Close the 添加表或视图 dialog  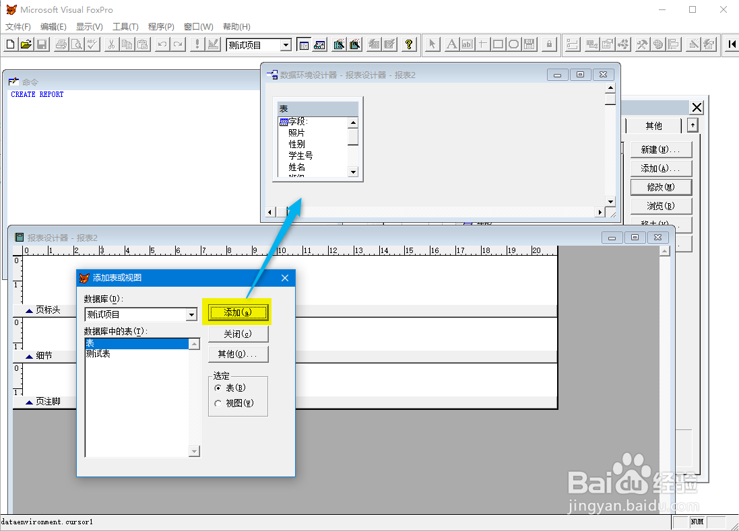coord(285,278)
